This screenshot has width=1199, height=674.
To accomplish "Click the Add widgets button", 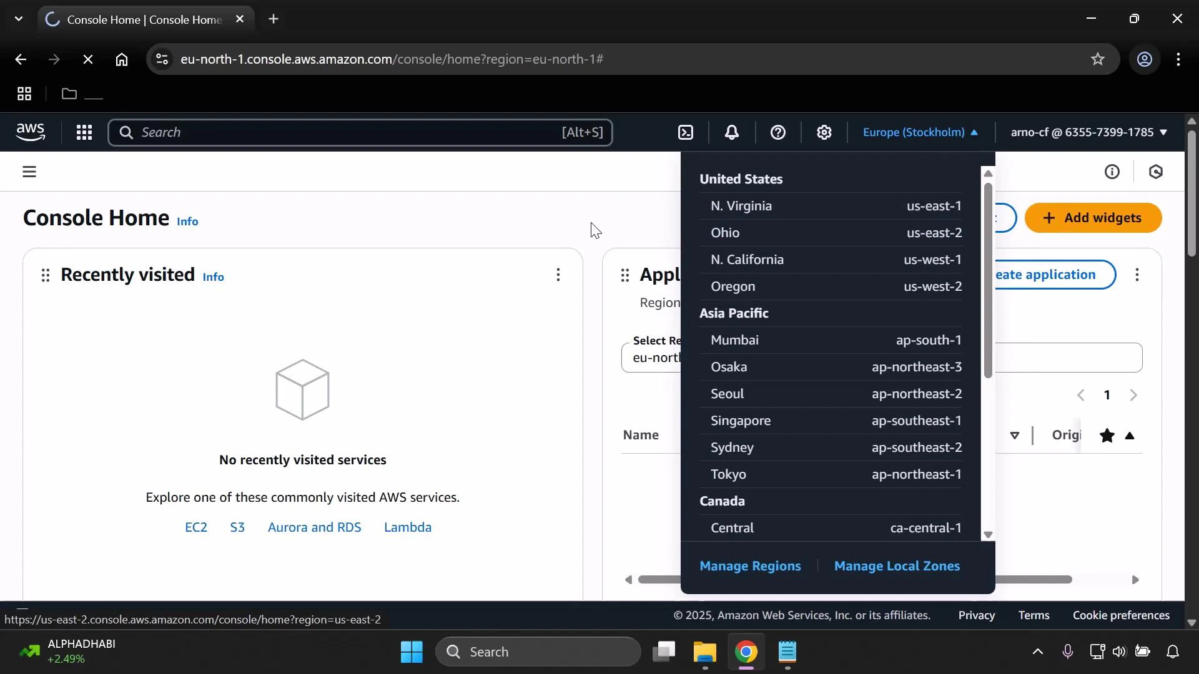I will pos(1093,218).
